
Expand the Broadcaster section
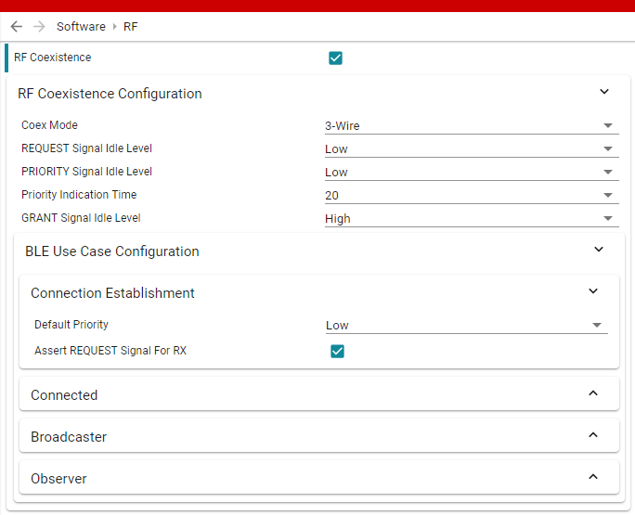coord(593,435)
